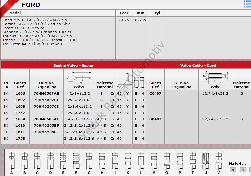Screen dimensions: 251x176
Task: Click the year value 70-79
Action: tap(124, 20)
